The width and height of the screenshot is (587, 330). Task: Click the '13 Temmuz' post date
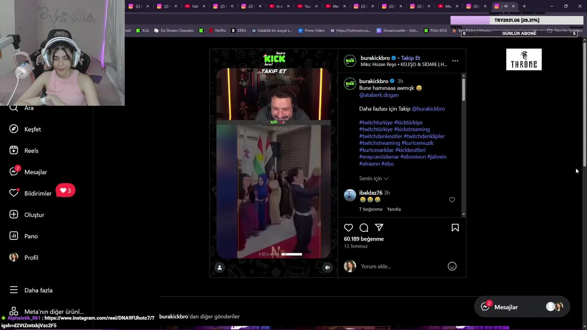coord(356,246)
